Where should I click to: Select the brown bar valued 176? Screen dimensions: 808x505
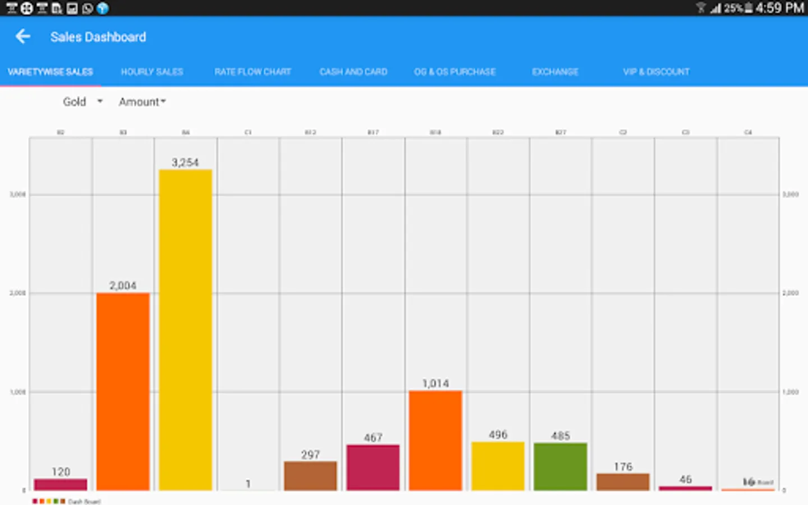[623, 482]
